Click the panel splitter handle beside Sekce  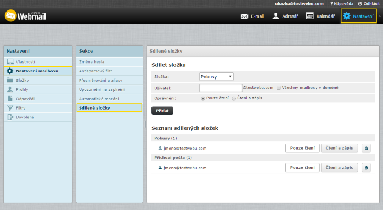click(145, 124)
